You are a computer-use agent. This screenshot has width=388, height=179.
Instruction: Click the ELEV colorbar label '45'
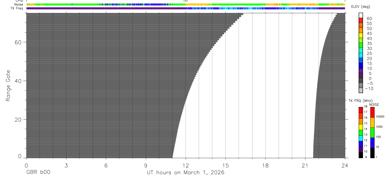point(369,33)
